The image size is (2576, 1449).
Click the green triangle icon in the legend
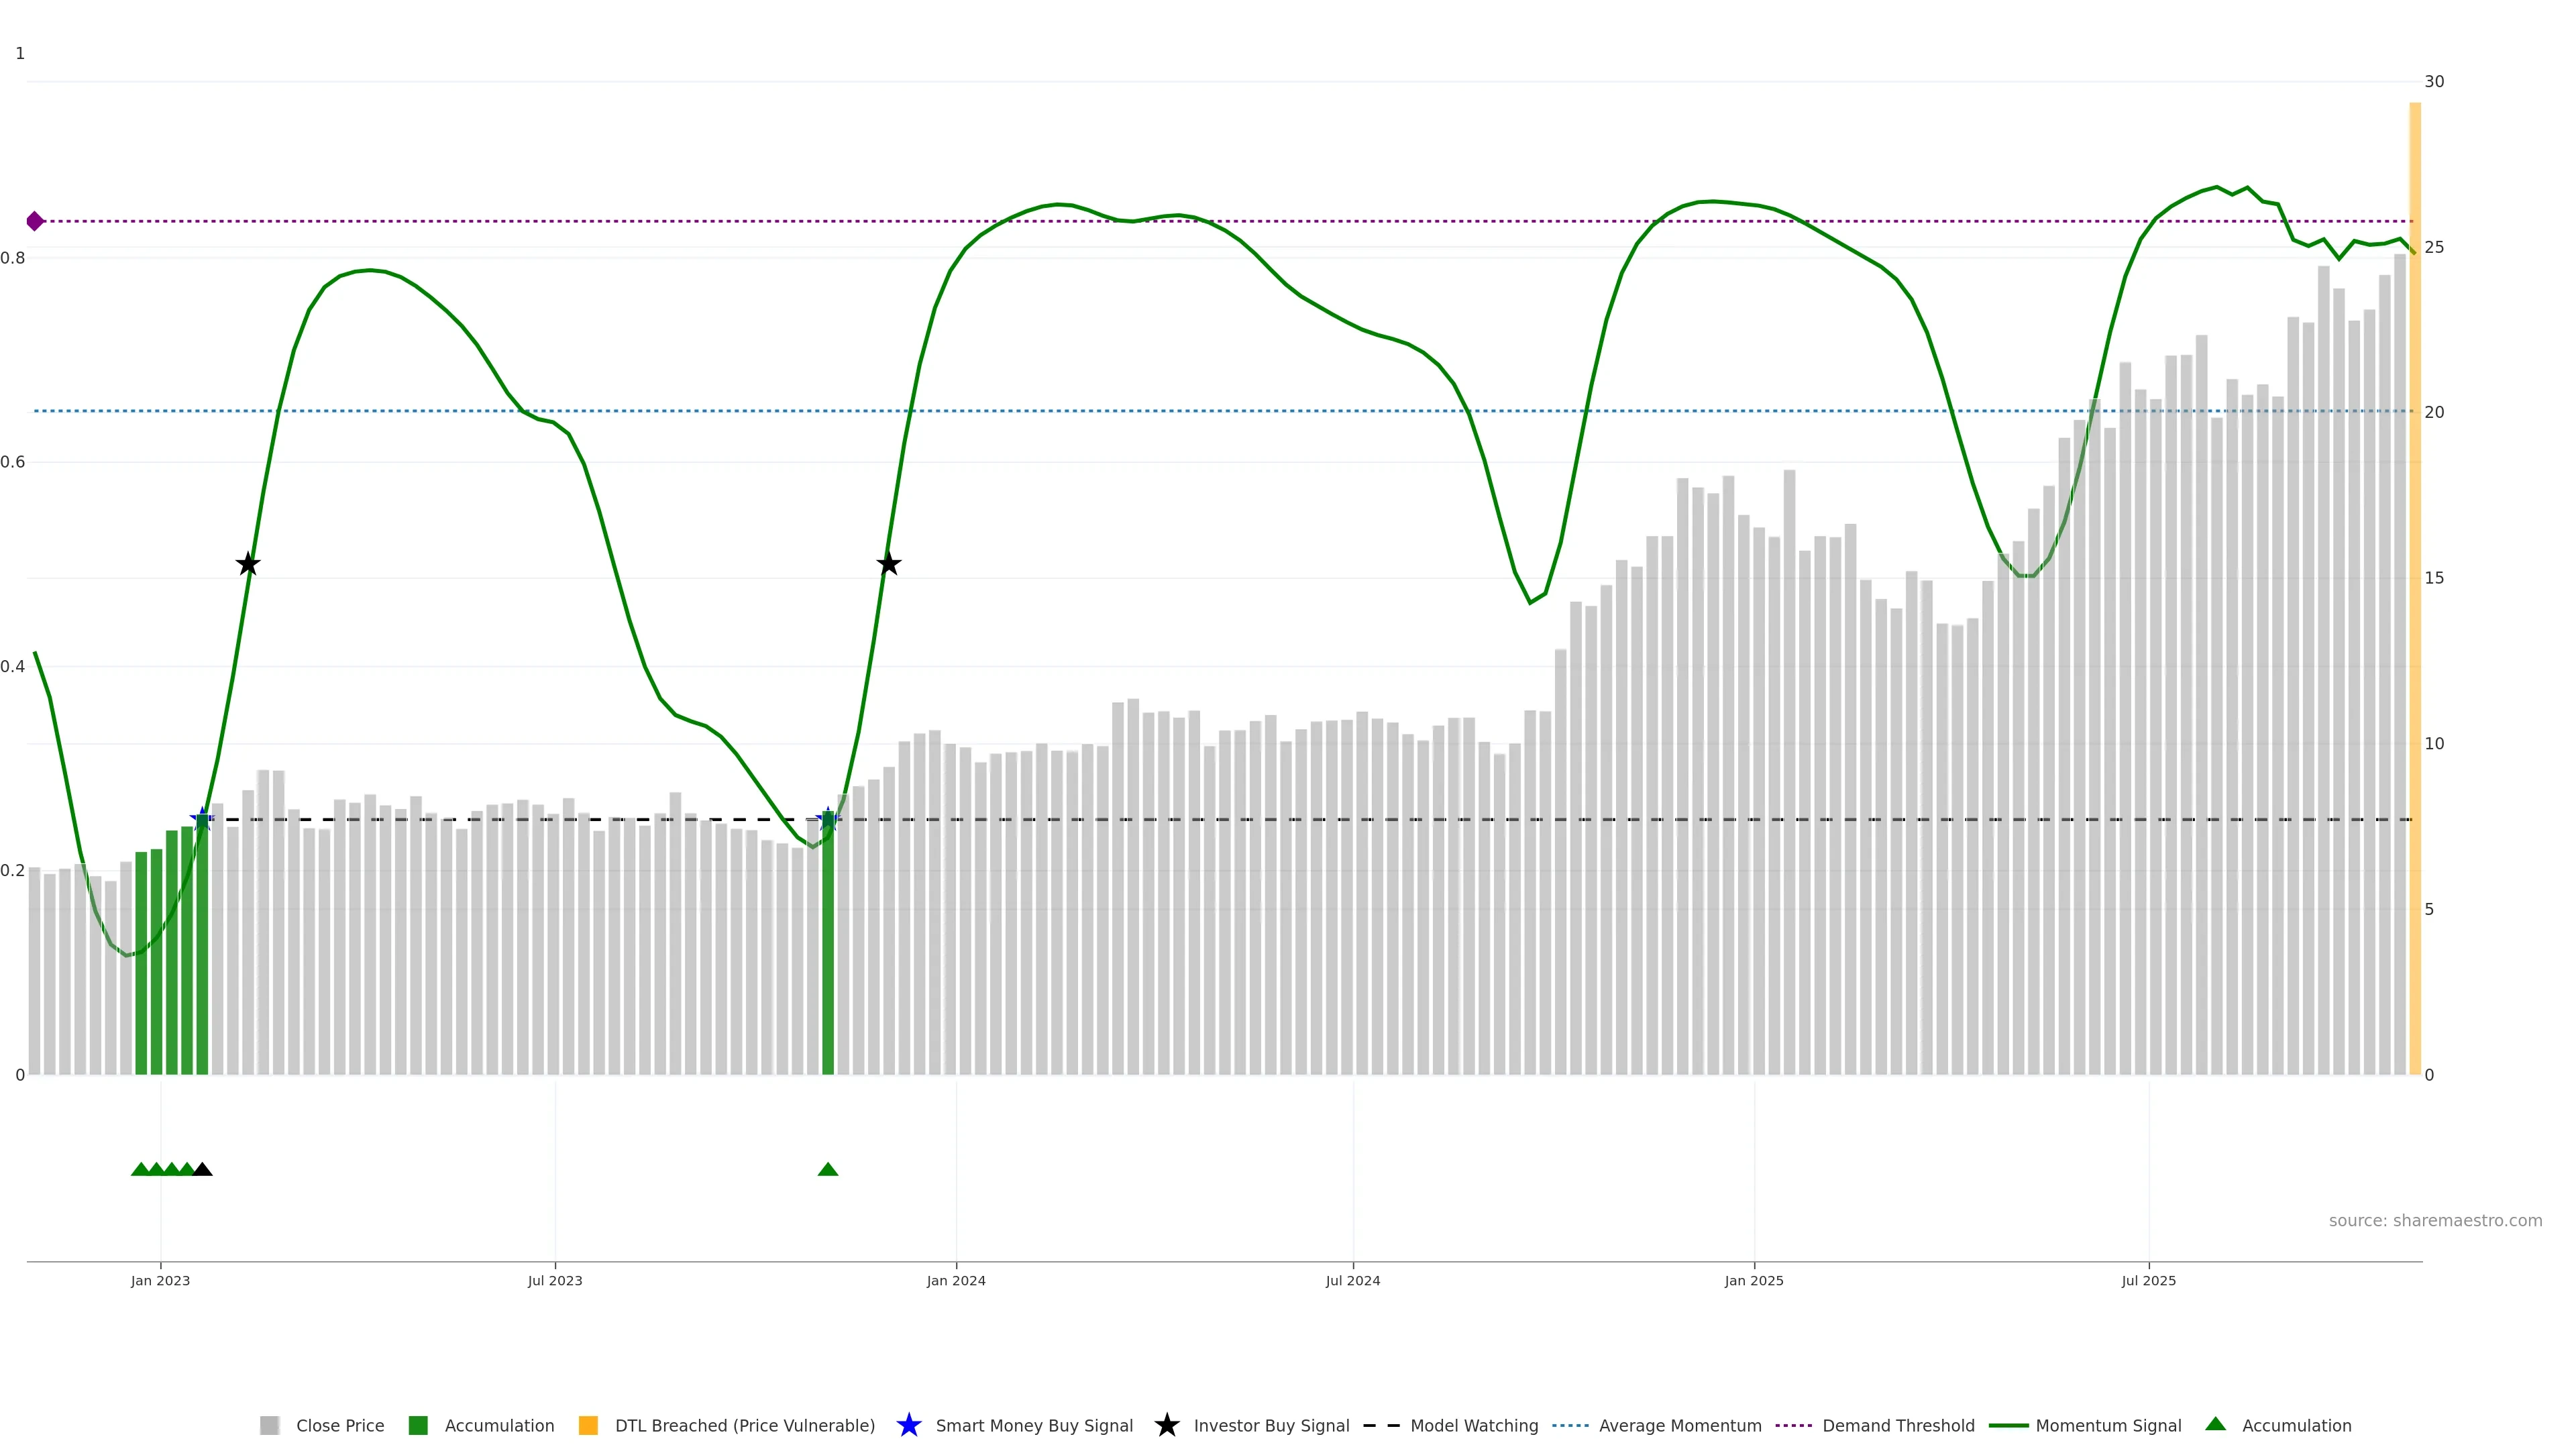[x=2216, y=1424]
